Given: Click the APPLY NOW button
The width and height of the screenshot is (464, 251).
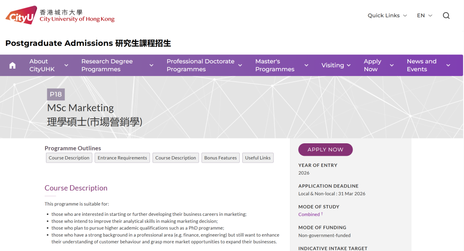Looking at the screenshot, I should tap(325, 149).
